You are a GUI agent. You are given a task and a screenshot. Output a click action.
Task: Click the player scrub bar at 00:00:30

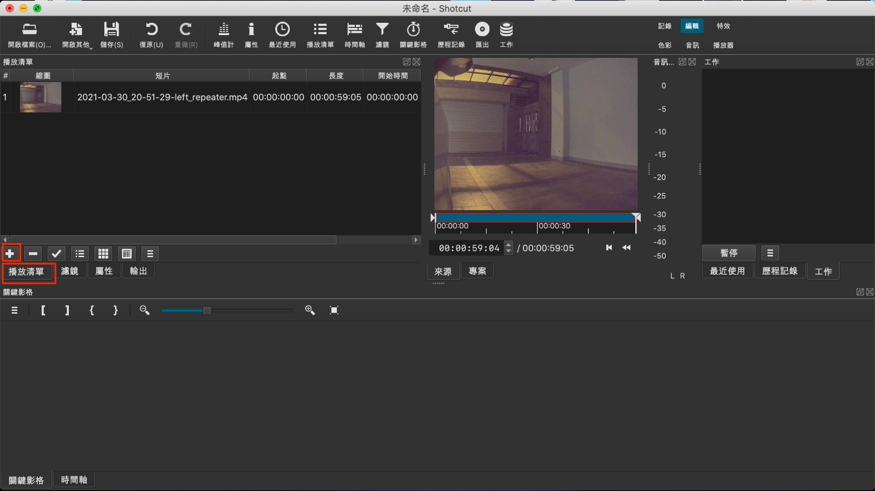538,218
